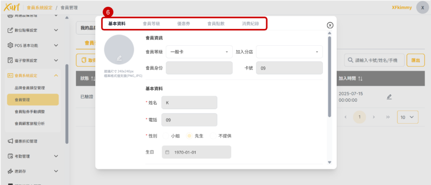
Task: Click calendar icon in 生日 field
Action: [x=167, y=152]
